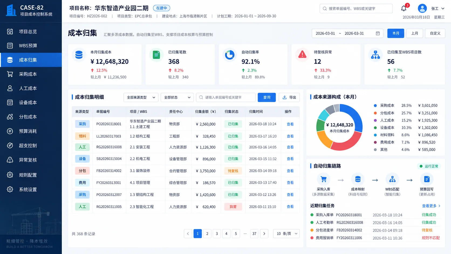Click the 采购成本 shopping cart icon
The image size is (451, 254).
pos(10,74)
